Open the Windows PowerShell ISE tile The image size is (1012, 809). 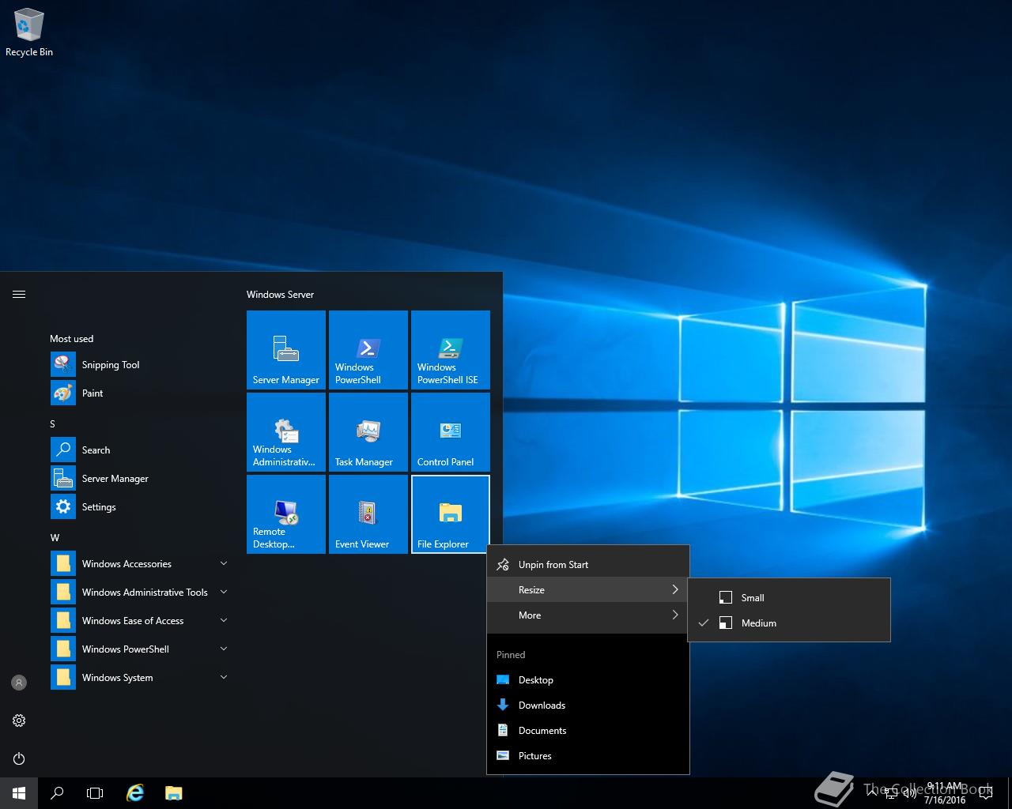click(451, 350)
